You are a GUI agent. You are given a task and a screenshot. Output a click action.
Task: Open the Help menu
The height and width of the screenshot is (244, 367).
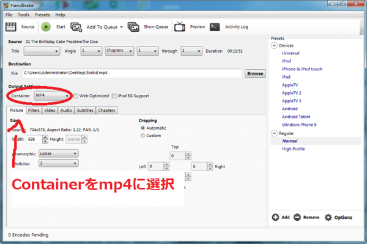pos(60,15)
